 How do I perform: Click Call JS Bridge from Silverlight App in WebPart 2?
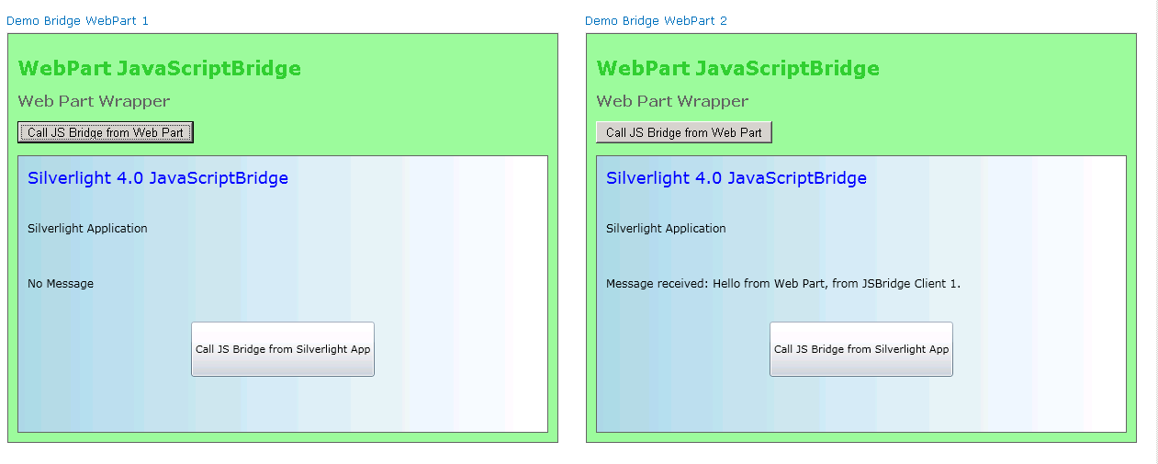click(861, 349)
